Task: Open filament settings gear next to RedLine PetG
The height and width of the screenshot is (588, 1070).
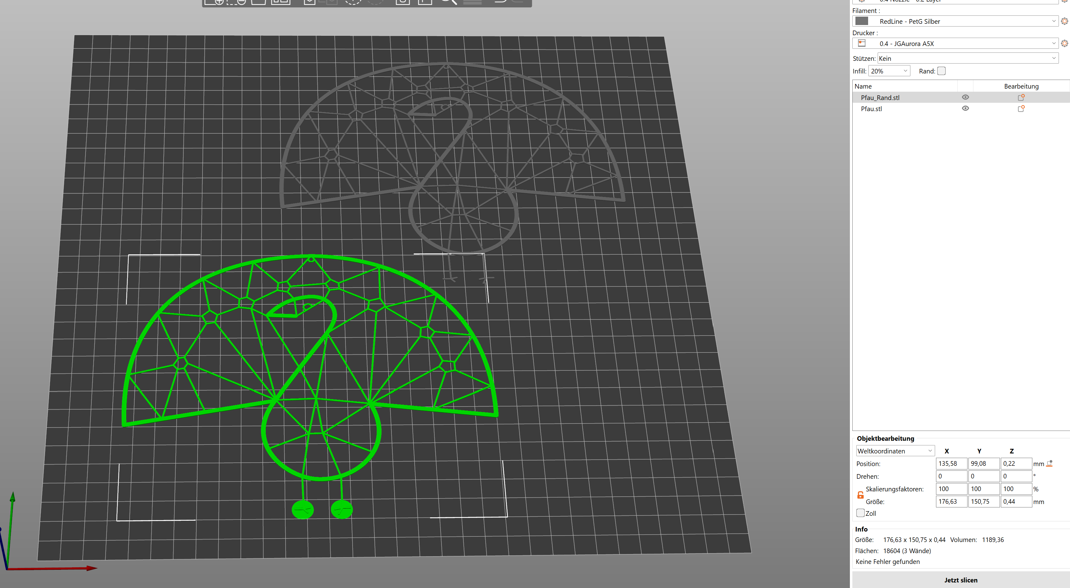Action: [x=1065, y=21]
